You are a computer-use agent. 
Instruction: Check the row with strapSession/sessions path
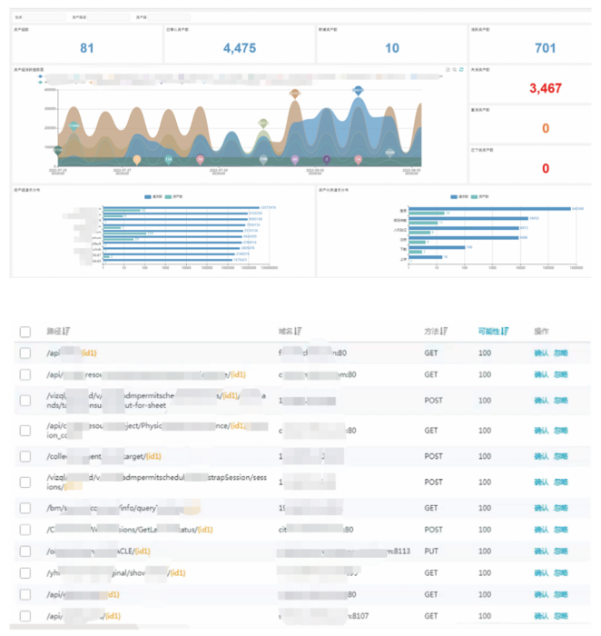[x=25, y=482]
